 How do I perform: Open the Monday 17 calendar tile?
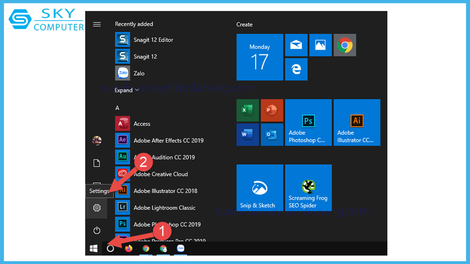260,57
